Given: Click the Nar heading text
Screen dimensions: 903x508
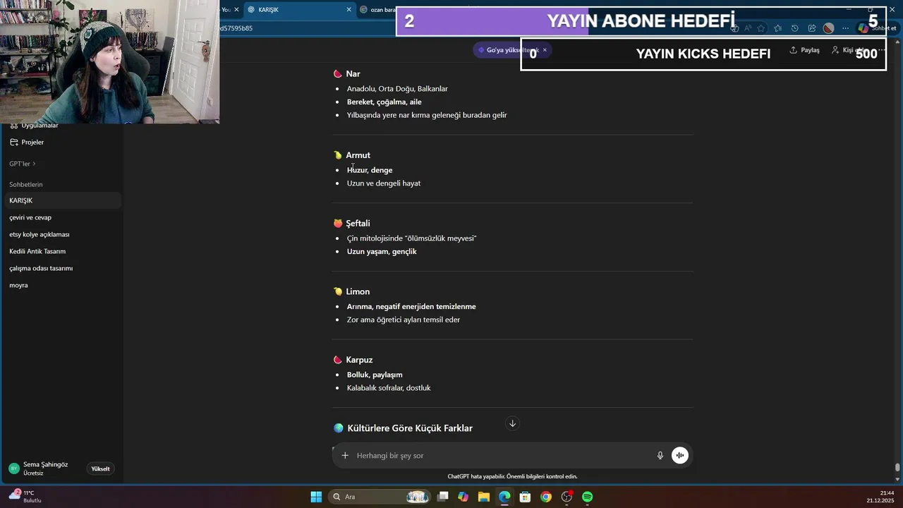Looking at the screenshot, I should 353,74.
